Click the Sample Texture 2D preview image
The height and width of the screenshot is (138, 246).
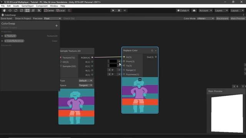pyautogui.click(x=76, y=107)
